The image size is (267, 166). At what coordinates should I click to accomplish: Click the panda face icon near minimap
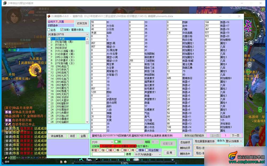point(246,44)
